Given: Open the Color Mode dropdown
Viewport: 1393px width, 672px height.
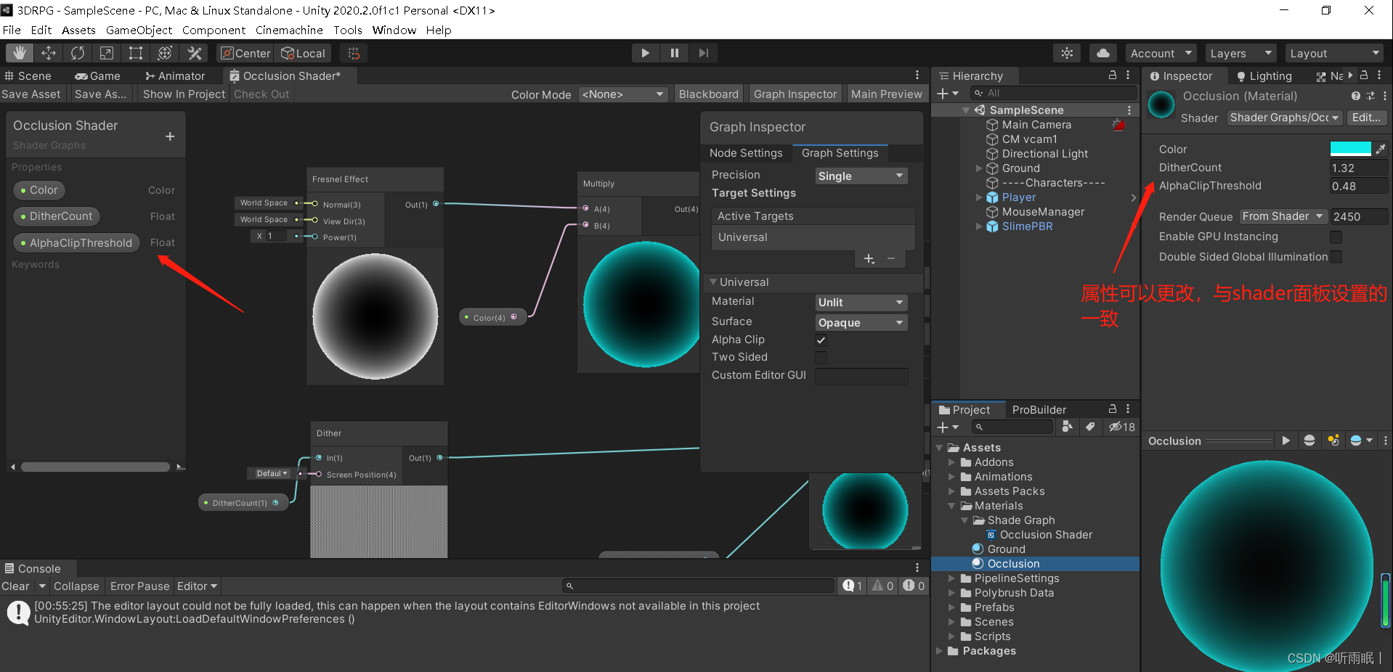Looking at the screenshot, I should coord(622,94).
